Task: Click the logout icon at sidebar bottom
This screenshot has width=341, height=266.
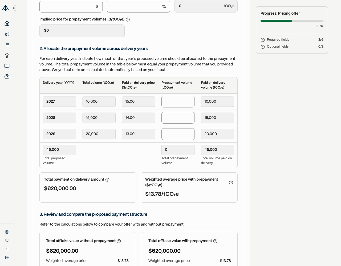Action: click(x=7, y=257)
